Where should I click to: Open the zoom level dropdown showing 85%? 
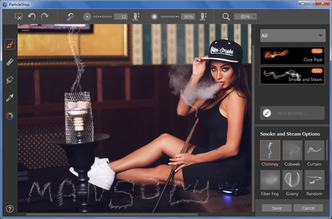pyautogui.click(x=245, y=17)
